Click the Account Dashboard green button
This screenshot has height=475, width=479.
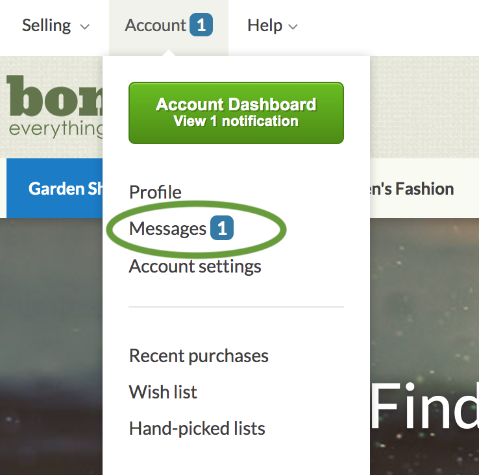236,113
